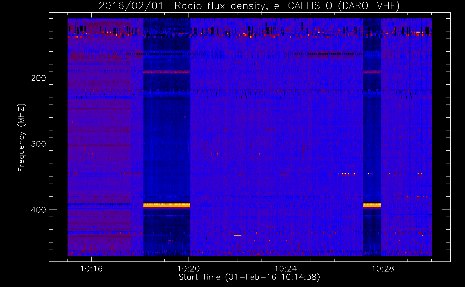Click the 'Frequency (MHZ)' axis label
This screenshot has width=465, height=287.
click(x=22, y=138)
